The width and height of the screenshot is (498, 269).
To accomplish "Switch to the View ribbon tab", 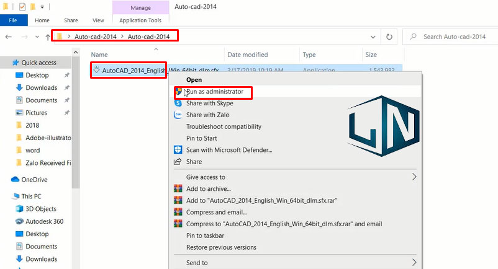I will tap(98, 20).
